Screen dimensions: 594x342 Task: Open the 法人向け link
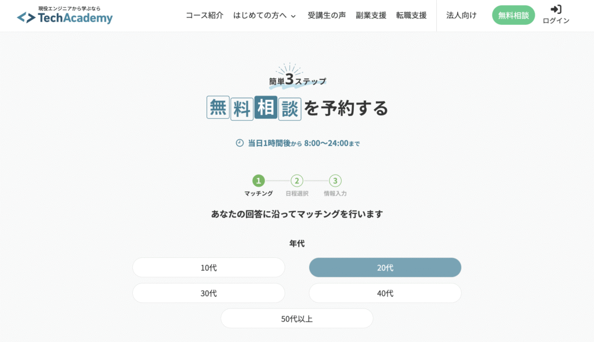pos(461,16)
